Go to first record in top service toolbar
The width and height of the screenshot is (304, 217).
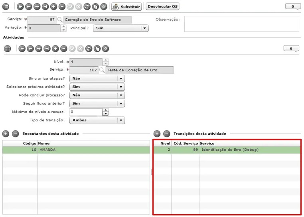click(20, 7)
